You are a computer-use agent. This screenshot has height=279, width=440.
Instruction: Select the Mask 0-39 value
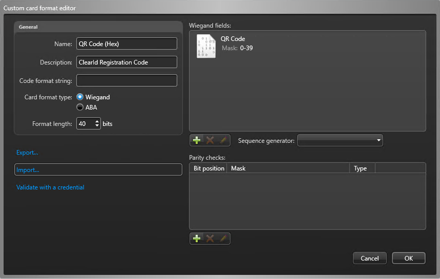pyautogui.click(x=246, y=48)
